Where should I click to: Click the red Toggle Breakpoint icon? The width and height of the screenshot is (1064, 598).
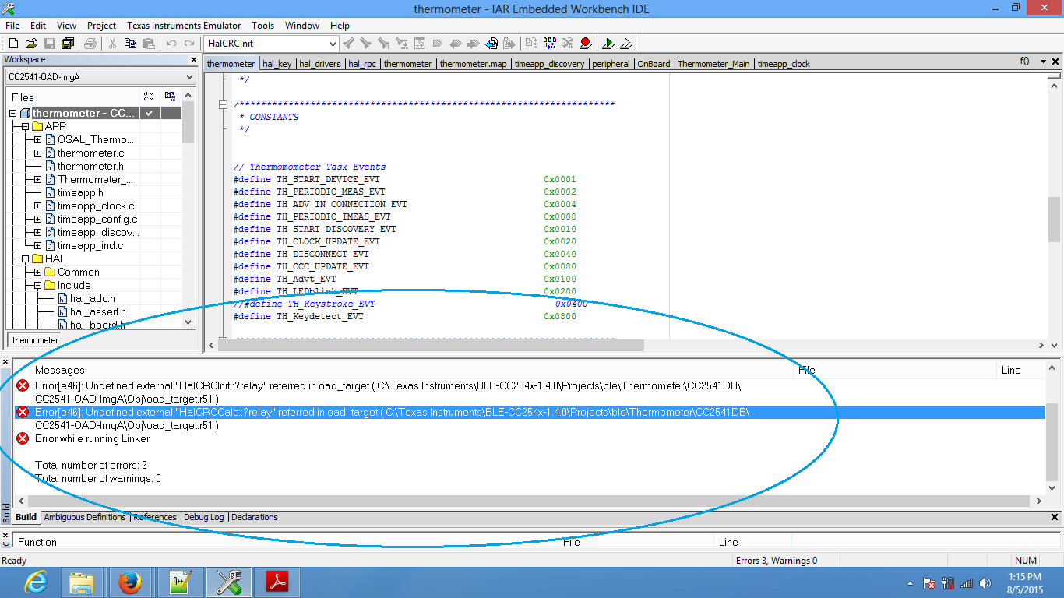(x=585, y=44)
